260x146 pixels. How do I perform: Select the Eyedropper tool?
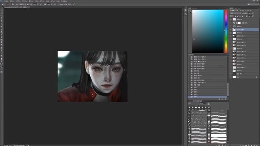pos(2,24)
